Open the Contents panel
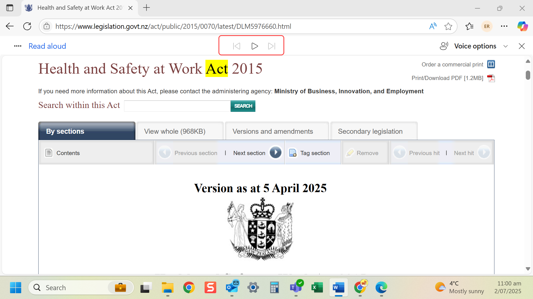Image resolution: width=533 pixels, height=299 pixels. (96, 153)
